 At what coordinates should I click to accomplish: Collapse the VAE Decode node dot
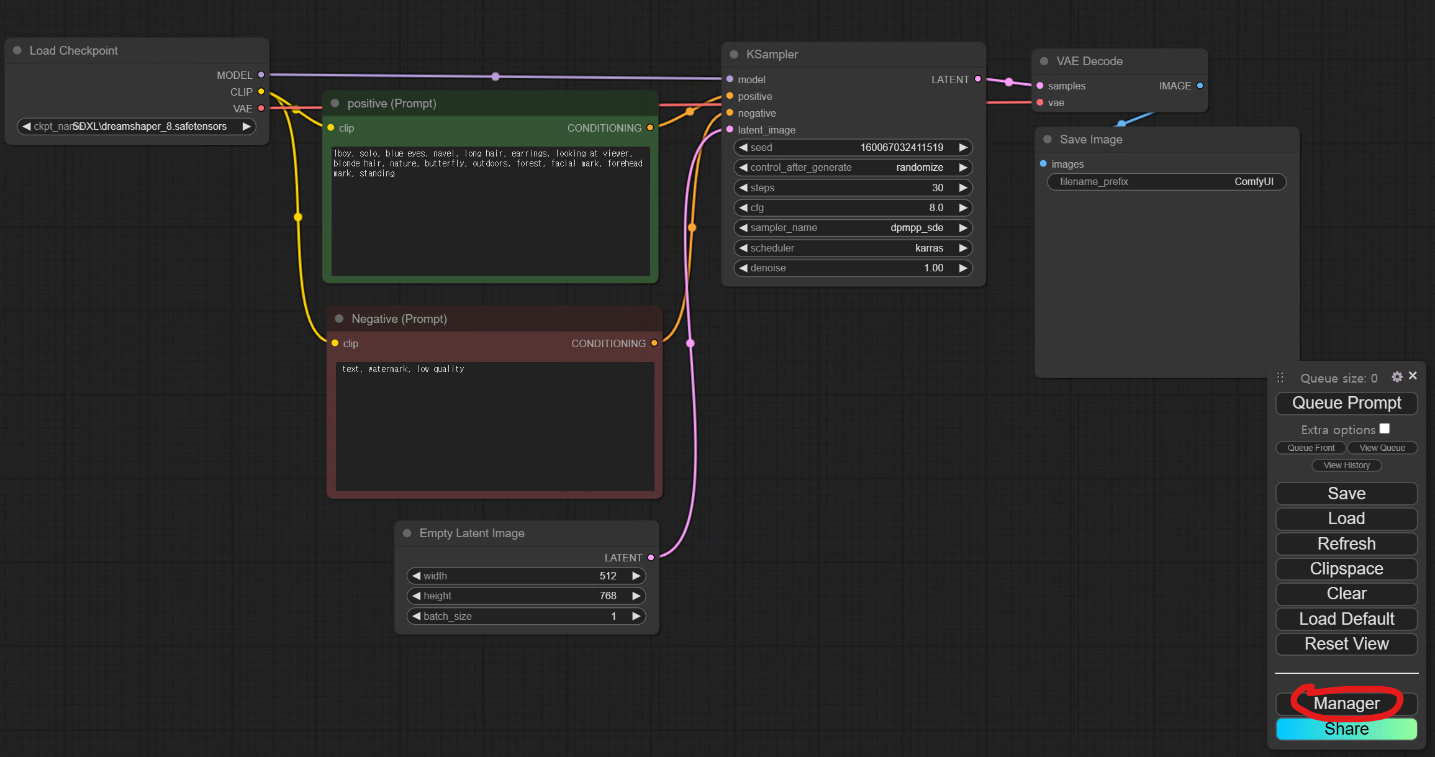point(1044,61)
